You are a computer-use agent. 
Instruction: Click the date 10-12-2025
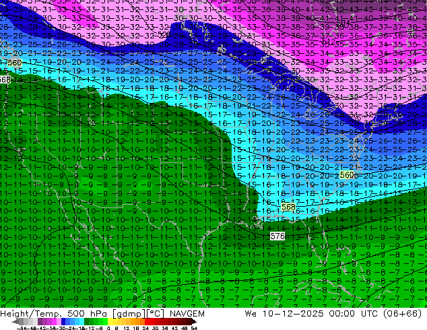click(293, 314)
